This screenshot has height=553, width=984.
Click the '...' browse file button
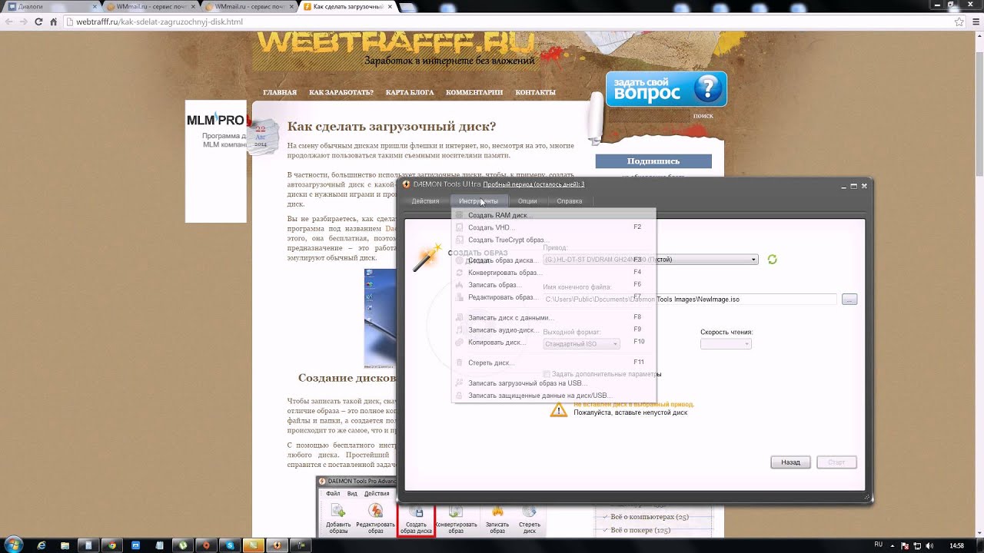pyautogui.click(x=849, y=300)
